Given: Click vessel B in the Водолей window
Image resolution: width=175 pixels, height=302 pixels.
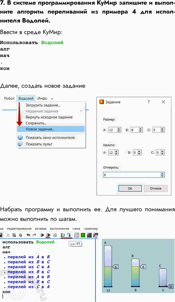Looking at the screenshot, I should (x=135, y=273).
